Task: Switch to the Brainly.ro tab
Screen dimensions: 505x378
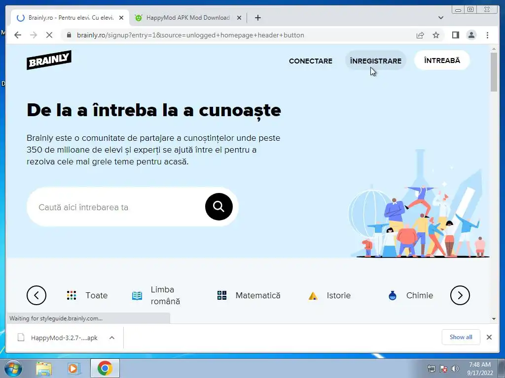Action: click(70, 18)
